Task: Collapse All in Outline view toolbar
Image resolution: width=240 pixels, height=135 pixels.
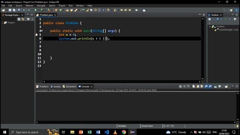Action: pyautogui.click(x=210, y=19)
